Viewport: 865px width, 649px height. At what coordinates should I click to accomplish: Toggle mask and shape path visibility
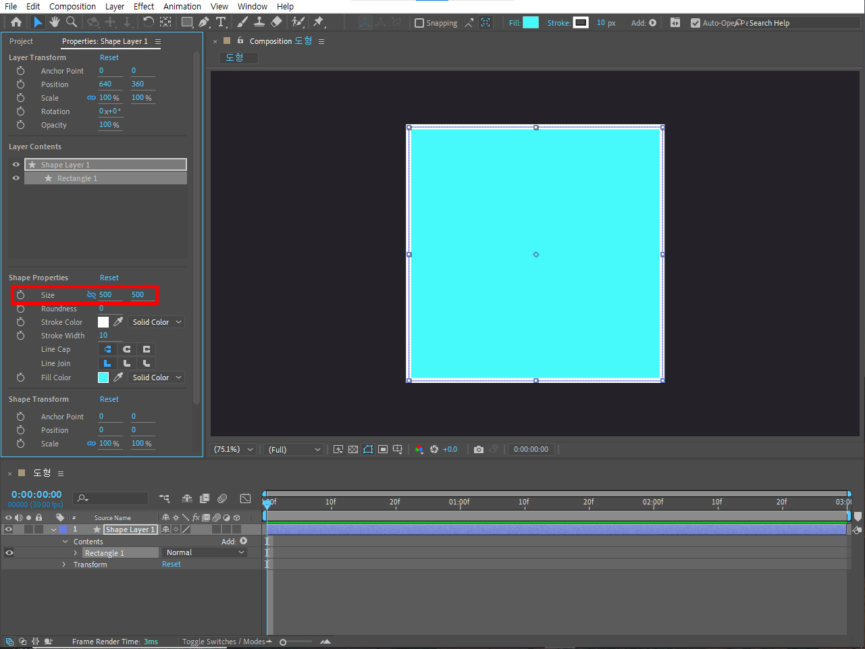coord(368,449)
